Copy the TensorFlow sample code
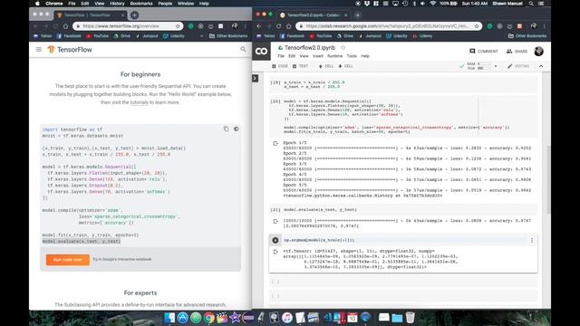The width and height of the screenshot is (580, 326). click(x=226, y=129)
